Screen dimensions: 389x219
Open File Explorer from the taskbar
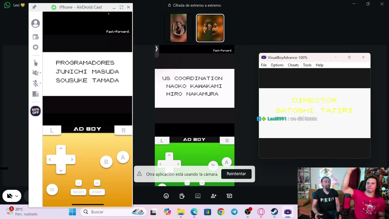(x=181, y=212)
